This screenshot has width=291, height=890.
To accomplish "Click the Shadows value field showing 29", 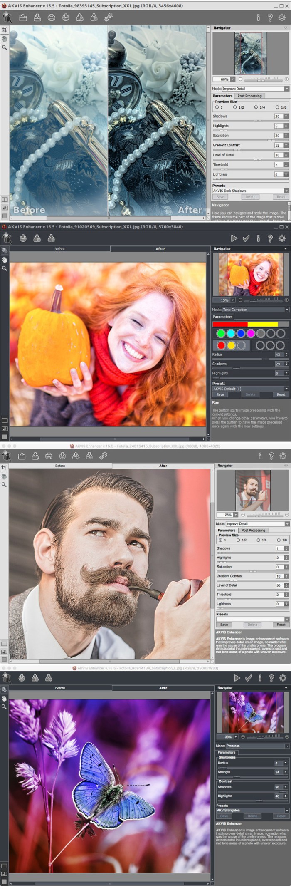I will coord(278,364).
